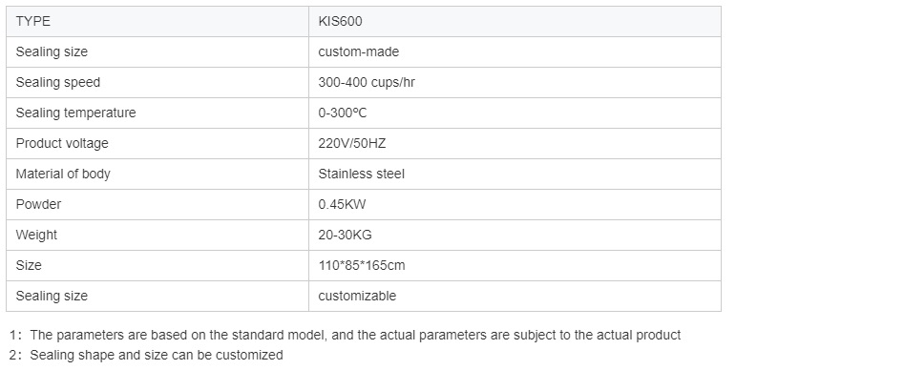Select the customizable value cell
Viewport: 904px width, 370px height.
pyautogui.click(x=515, y=297)
